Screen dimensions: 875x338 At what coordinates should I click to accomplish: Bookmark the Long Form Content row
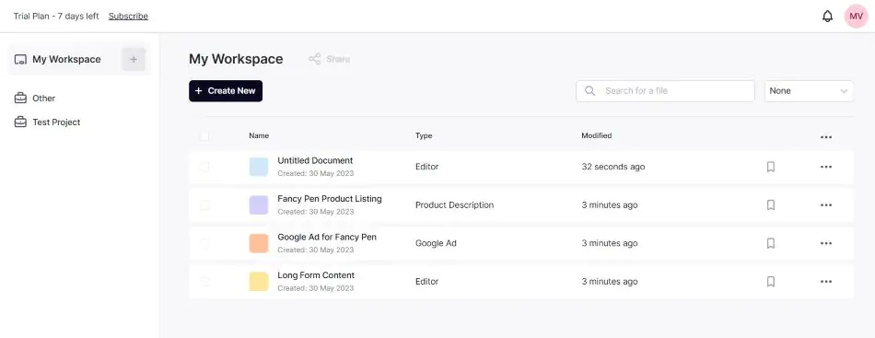[771, 282]
